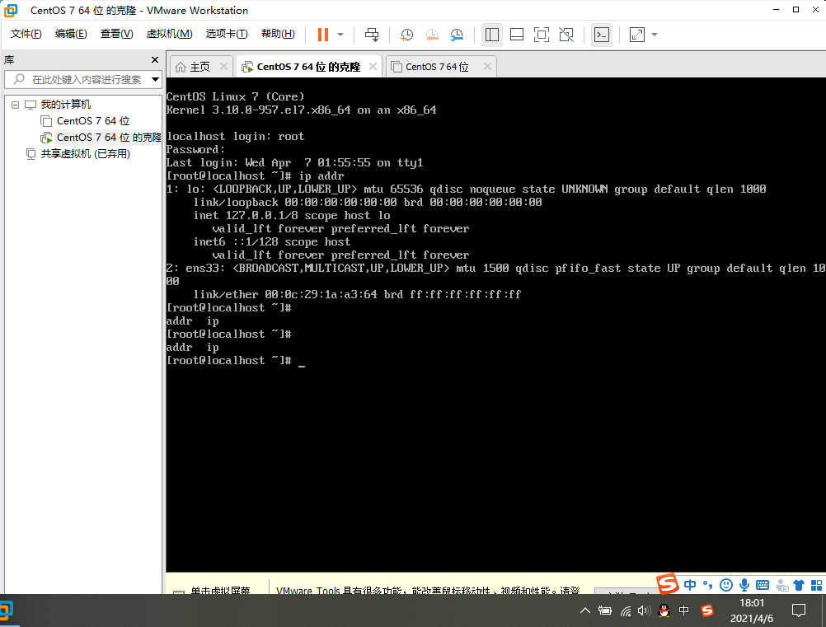The height and width of the screenshot is (627, 826).
Task: Select CentOS 7 64 位 in library tree
Action: pyautogui.click(x=93, y=121)
